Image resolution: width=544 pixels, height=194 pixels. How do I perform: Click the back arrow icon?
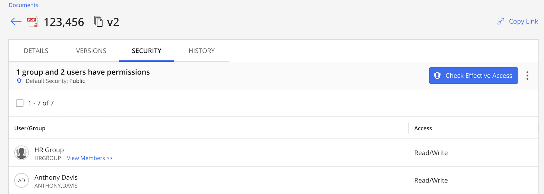pyautogui.click(x=16, y=22)
